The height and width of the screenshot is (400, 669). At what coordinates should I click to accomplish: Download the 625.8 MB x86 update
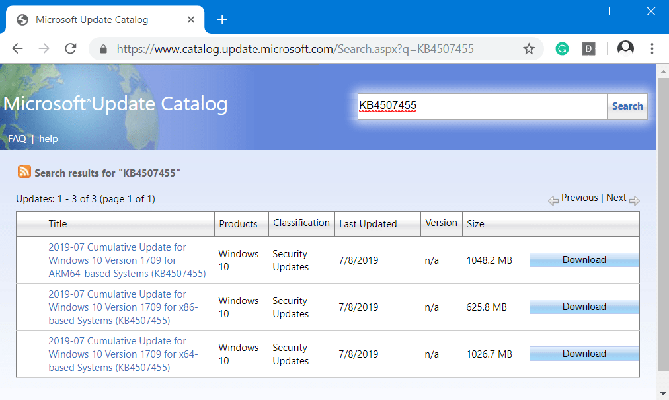[584, 307]
